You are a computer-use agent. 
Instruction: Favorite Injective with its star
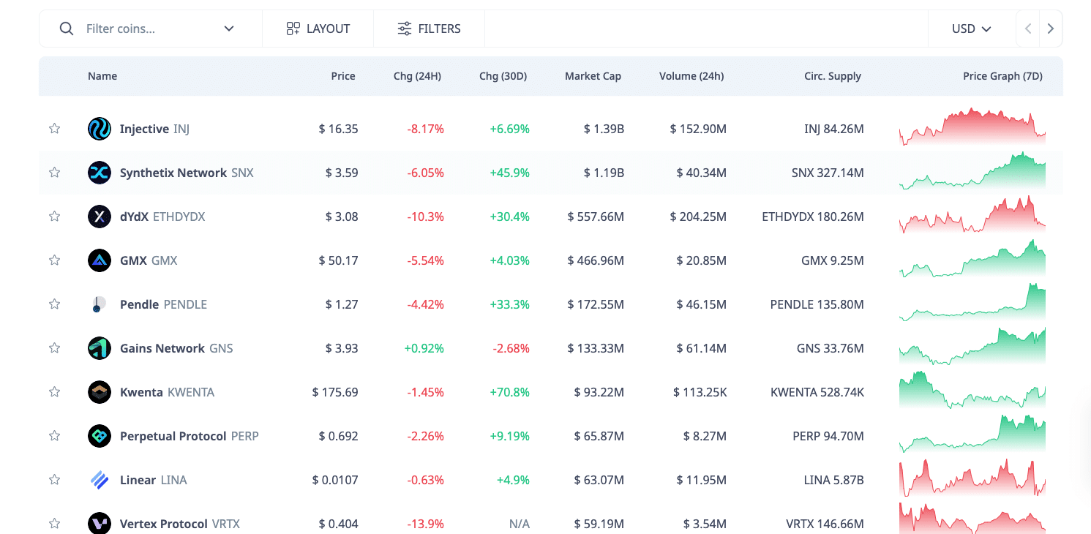pos(54,129)
